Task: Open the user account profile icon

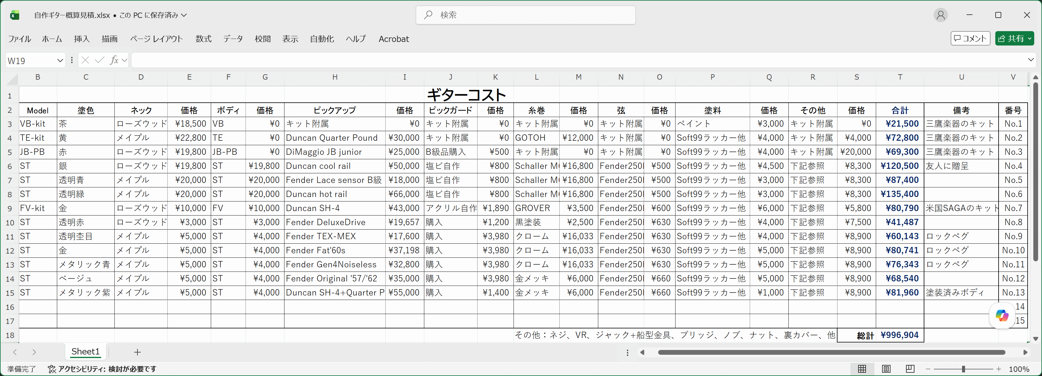Action: coord(941,15)
